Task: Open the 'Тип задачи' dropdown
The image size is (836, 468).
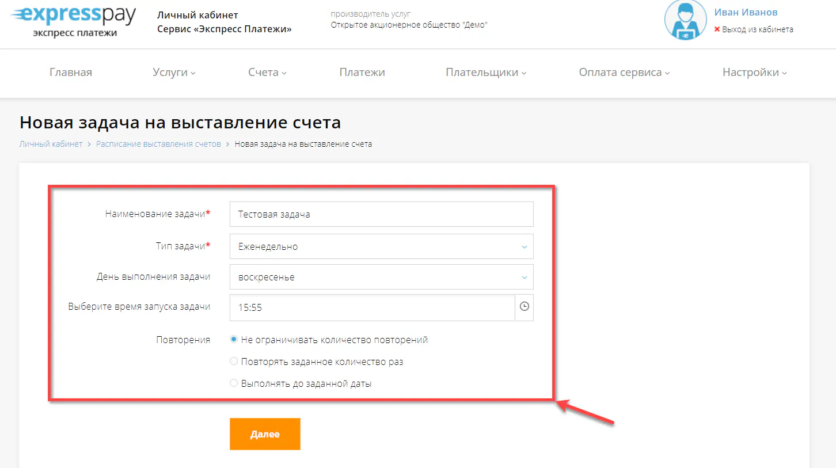Action: click(x=381, y=246)
